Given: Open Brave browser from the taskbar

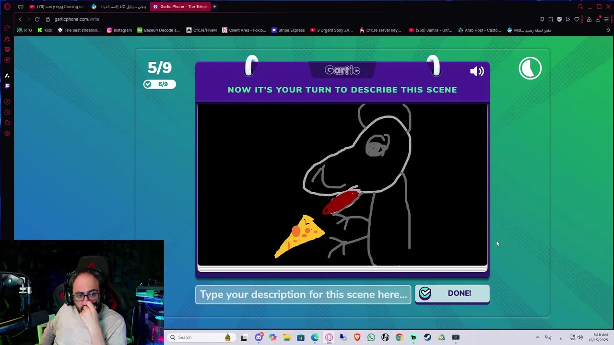Looking at the screenshot, I should [357, 337].
